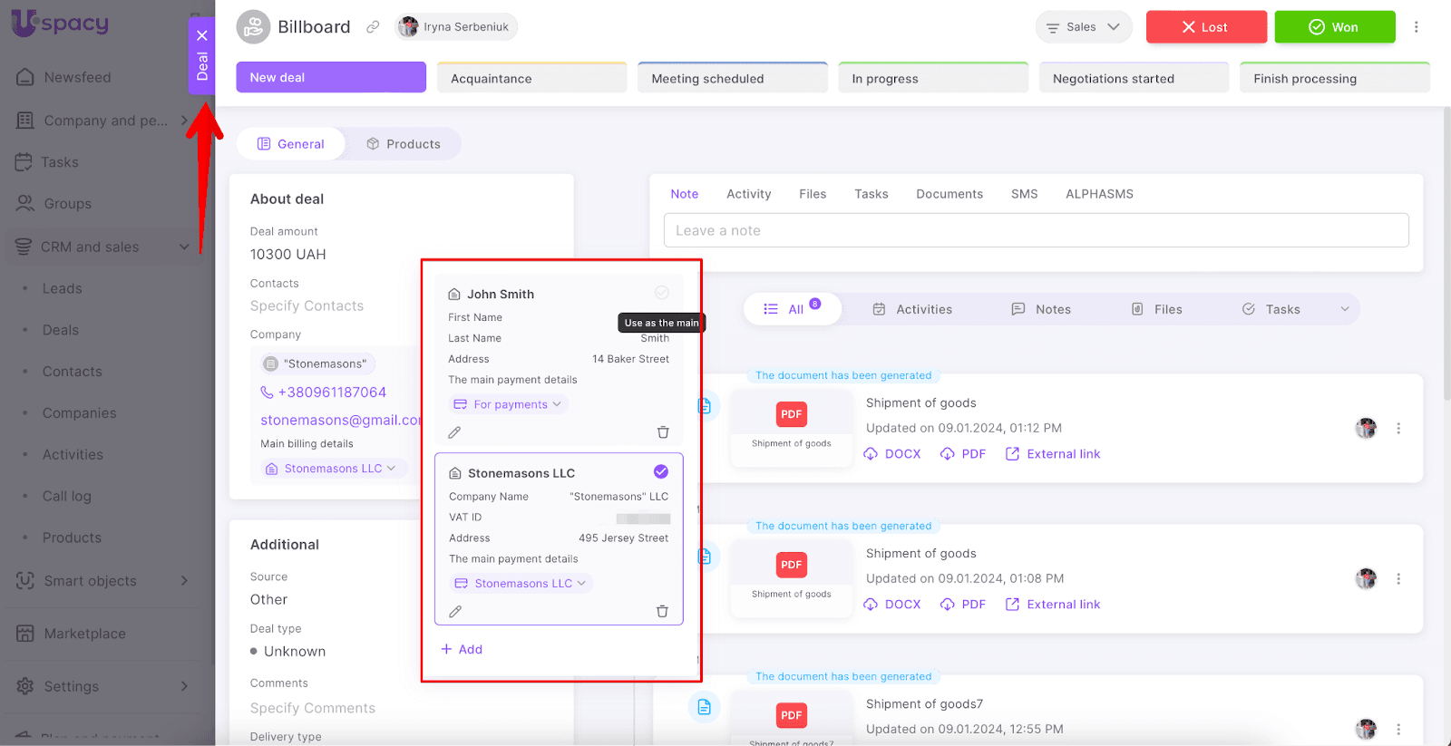Add new billing details with Add
This screenshot has width=1451, height=746.
[462, 649]
